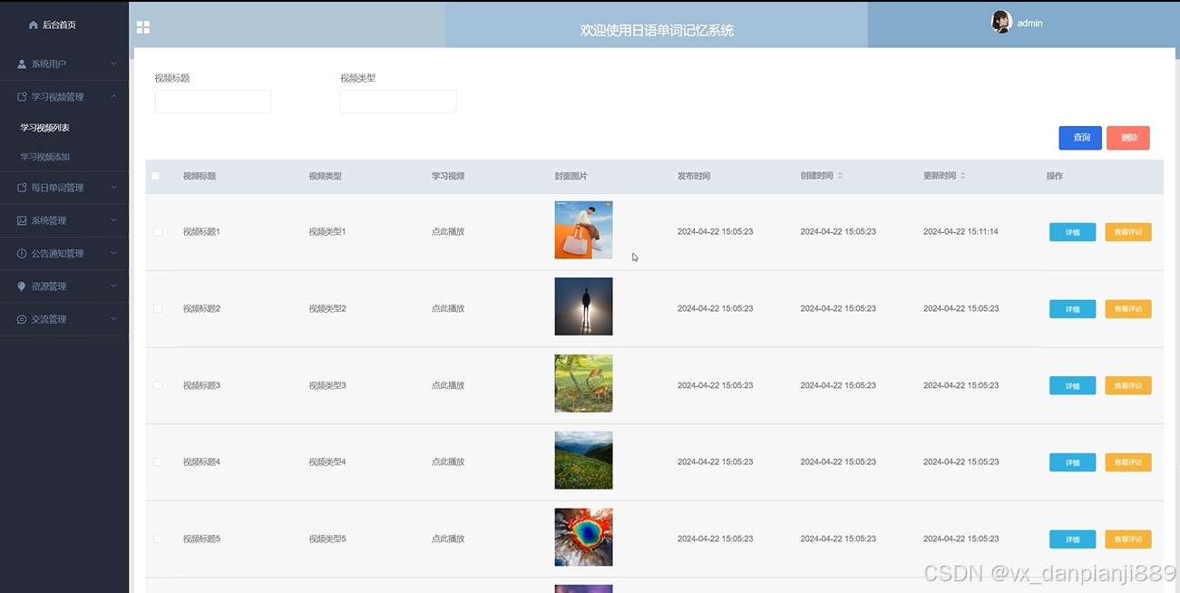Expand the 每日单词管理 menu chevron

click(113, 188)
